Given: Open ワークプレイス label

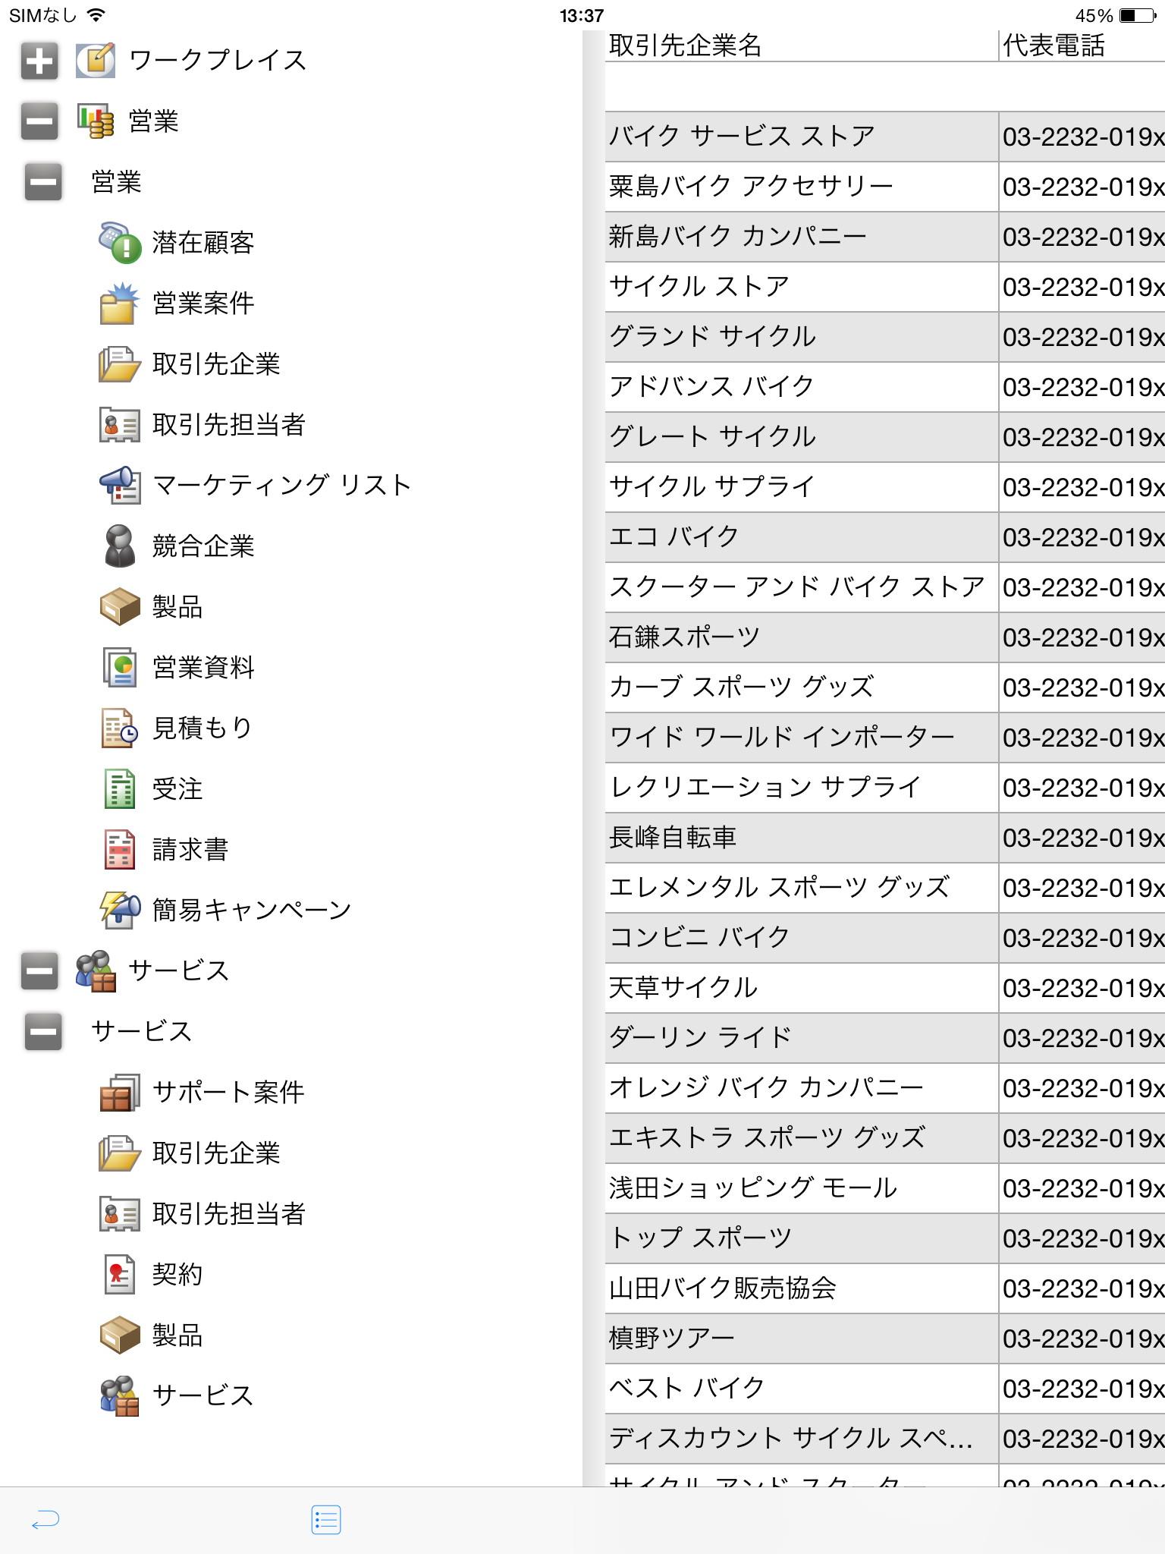Looking at the screenshot, I should pyautogui.click(x=218, y=61).
